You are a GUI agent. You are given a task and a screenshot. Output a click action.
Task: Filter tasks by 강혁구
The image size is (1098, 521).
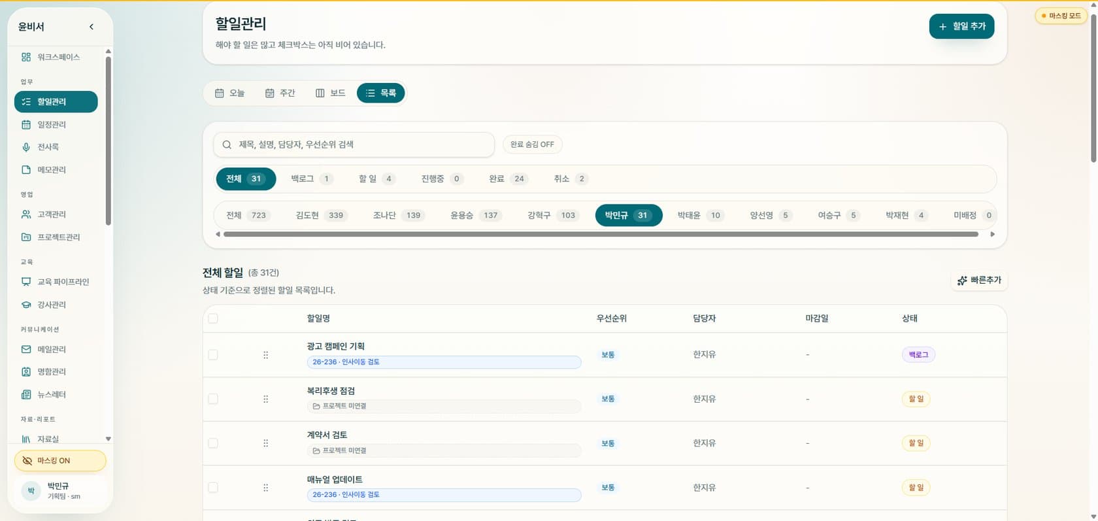pyautogui.click(x=552, y=215)
